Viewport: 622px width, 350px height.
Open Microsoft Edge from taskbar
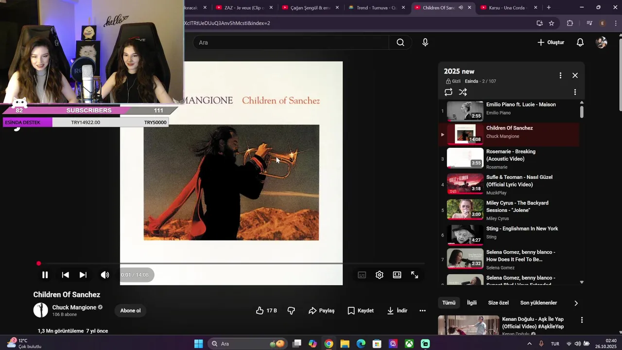coord(361,344)
